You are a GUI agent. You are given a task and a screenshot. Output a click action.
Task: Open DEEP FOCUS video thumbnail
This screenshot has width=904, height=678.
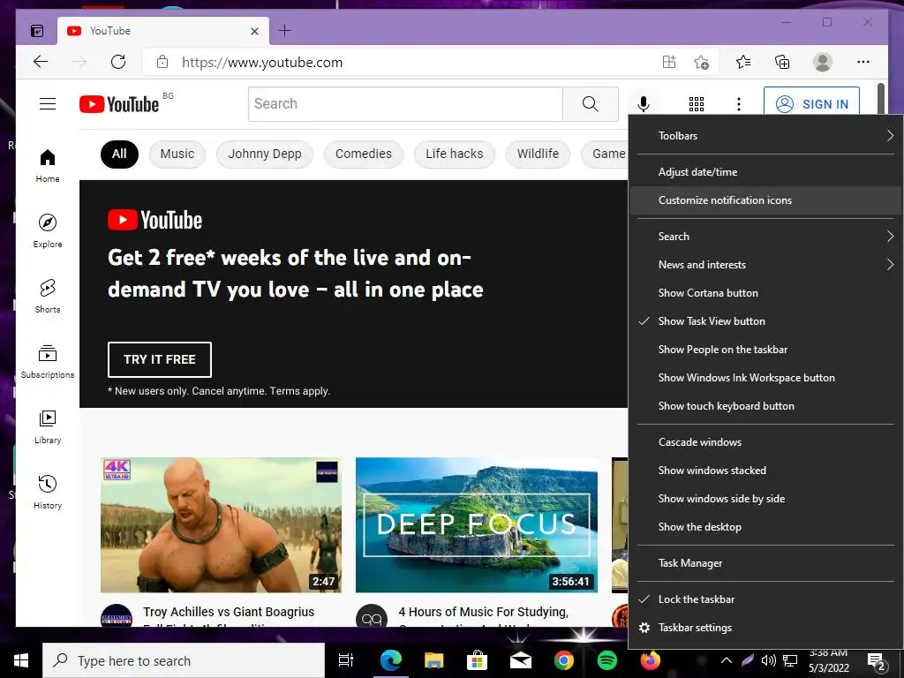[x=477, y=524]
